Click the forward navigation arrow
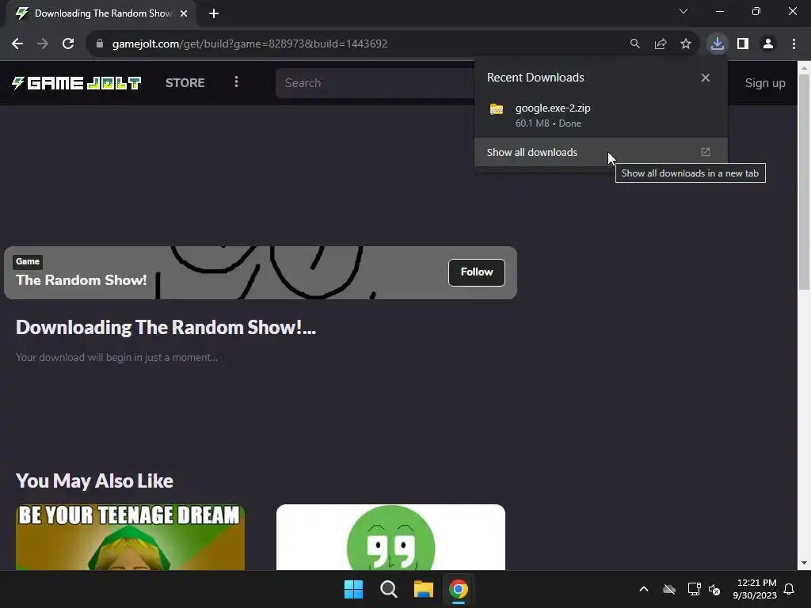Screen dimensions: 811x608 click(43, 44)
